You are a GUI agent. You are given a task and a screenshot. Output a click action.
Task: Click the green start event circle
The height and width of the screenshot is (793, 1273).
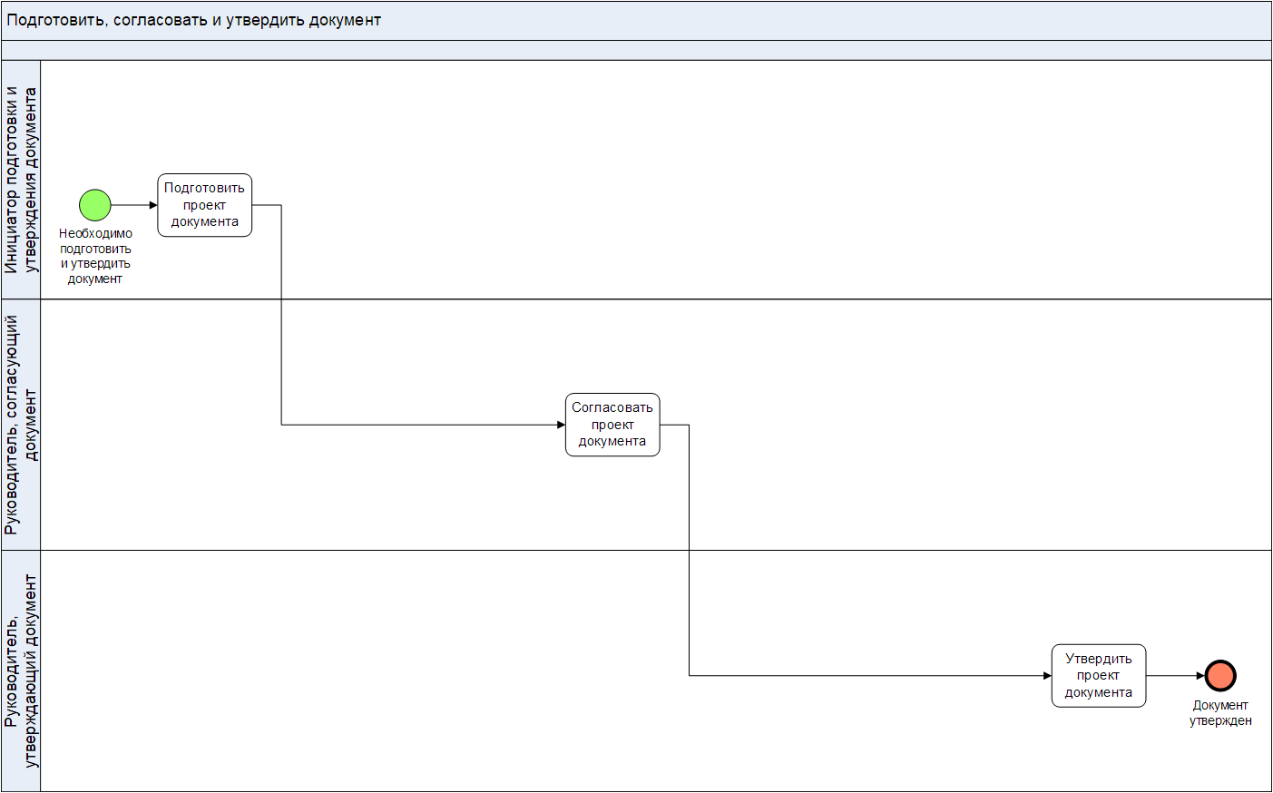(95, 205)
